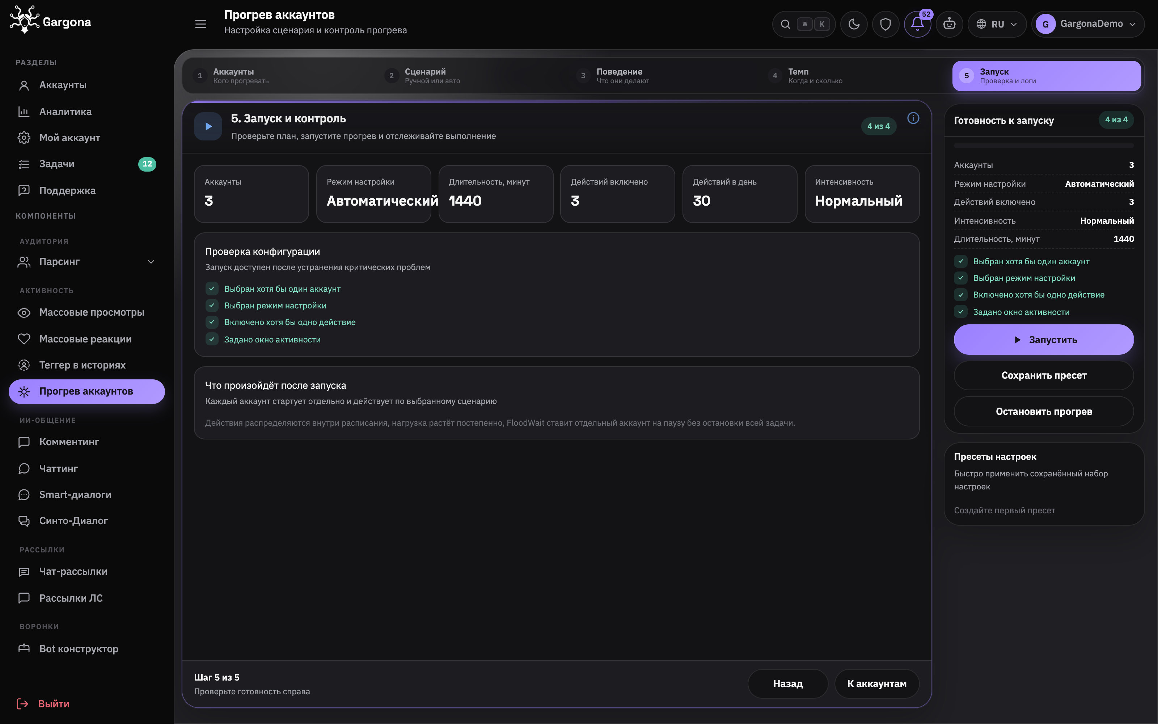Collapse sidebar with hamburger menu icon
The image size is (1158, 724).
tap(200, 24)
